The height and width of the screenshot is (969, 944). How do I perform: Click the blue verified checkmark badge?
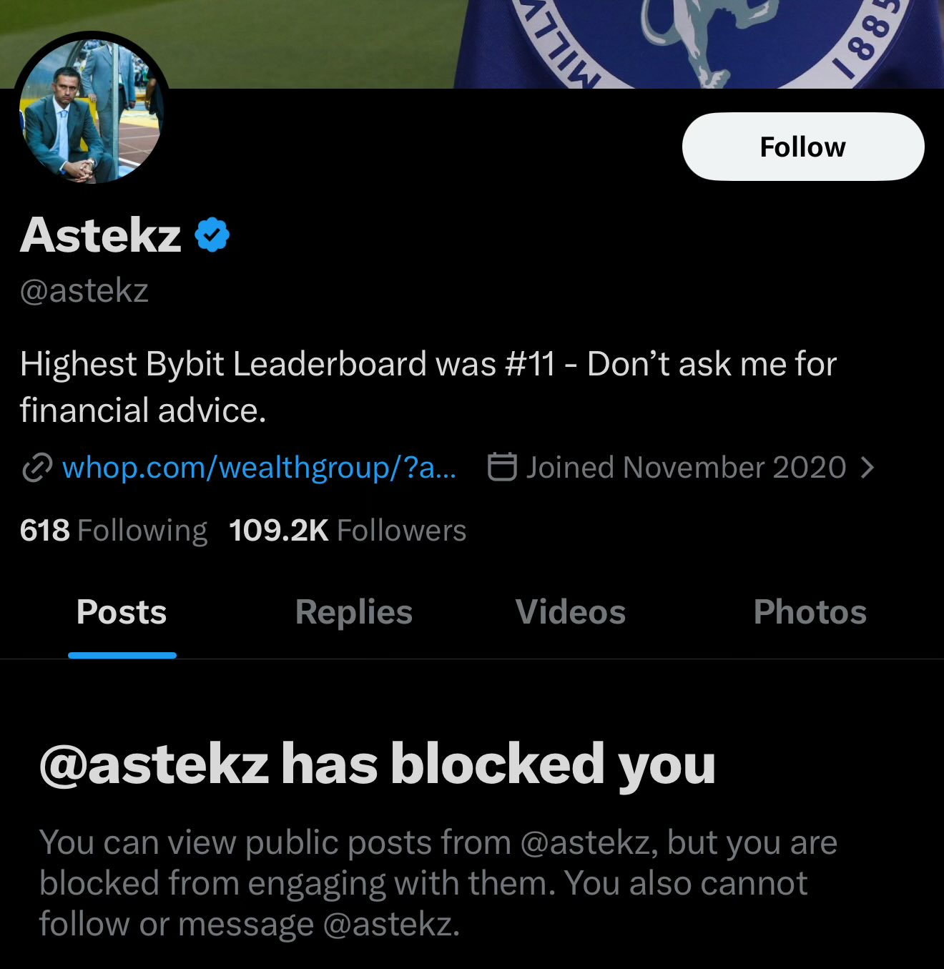click(212, 235)
